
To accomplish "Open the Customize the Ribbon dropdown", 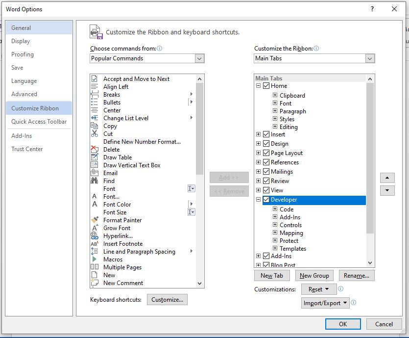I will coord(370,58).
